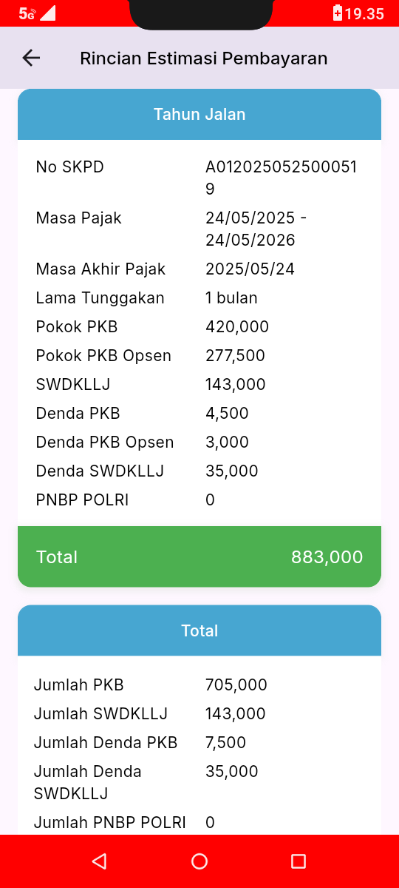Select the Total blue section header
This screenshot has width=399, height=888.
coord(199,630)
